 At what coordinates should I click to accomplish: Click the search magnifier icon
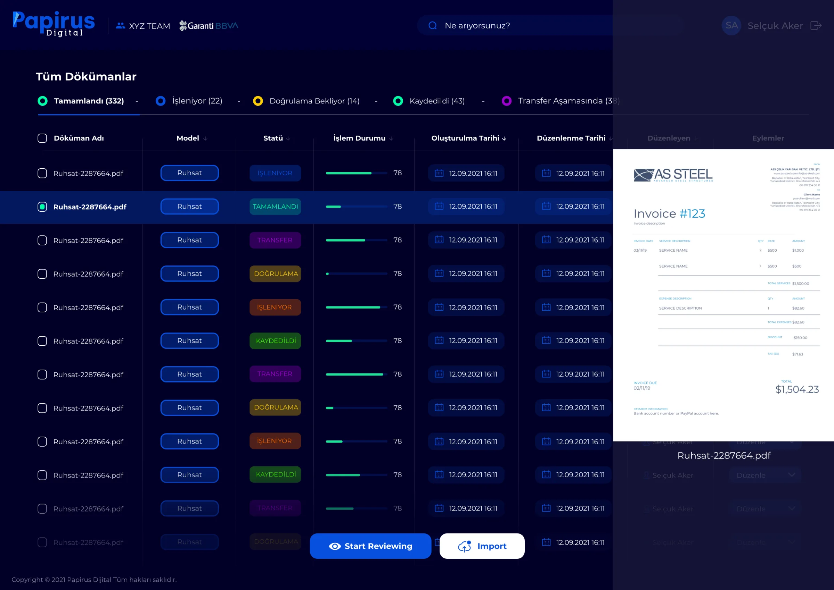[x=432, y=25]
